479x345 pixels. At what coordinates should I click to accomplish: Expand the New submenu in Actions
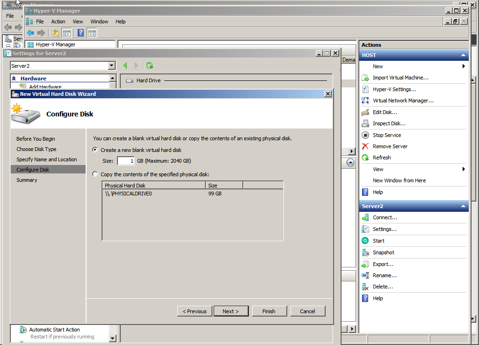pos(464,66)
